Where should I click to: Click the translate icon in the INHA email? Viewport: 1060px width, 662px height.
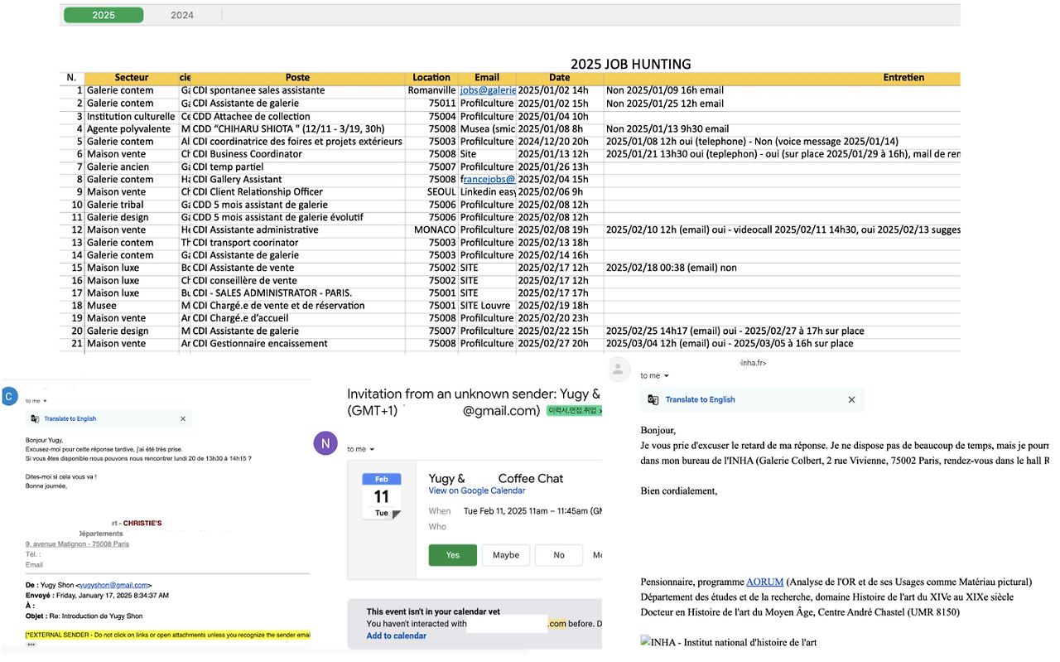click(x=653, y=399)
